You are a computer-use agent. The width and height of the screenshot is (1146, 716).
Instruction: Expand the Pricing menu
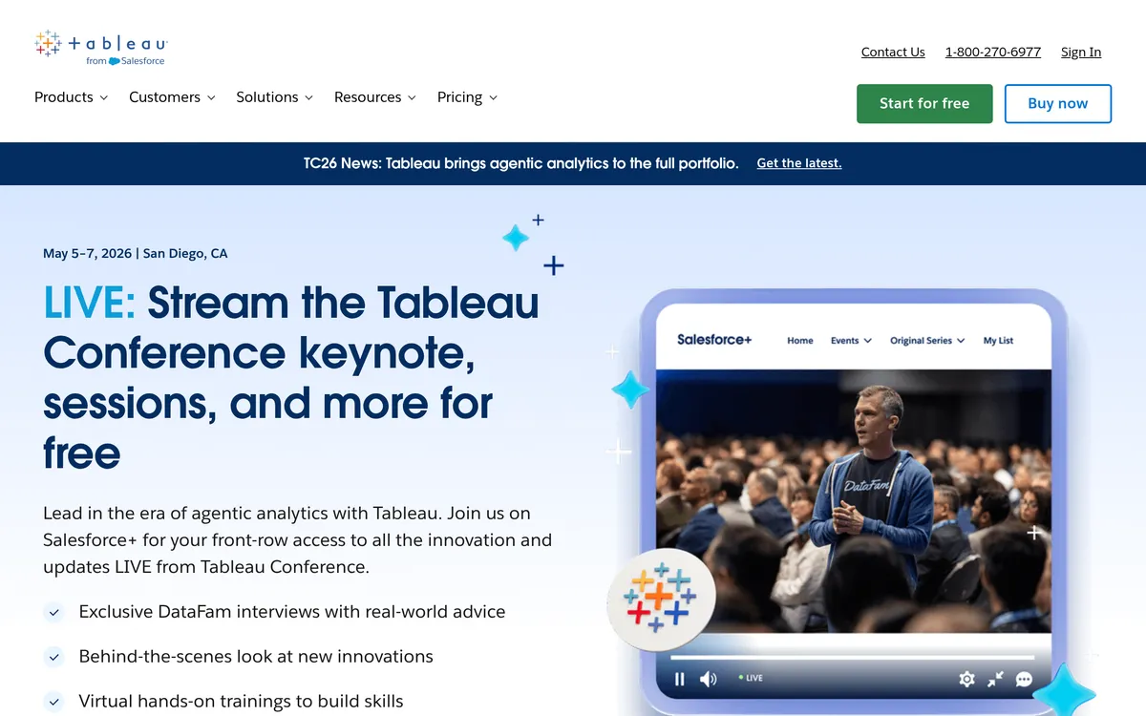467,97
